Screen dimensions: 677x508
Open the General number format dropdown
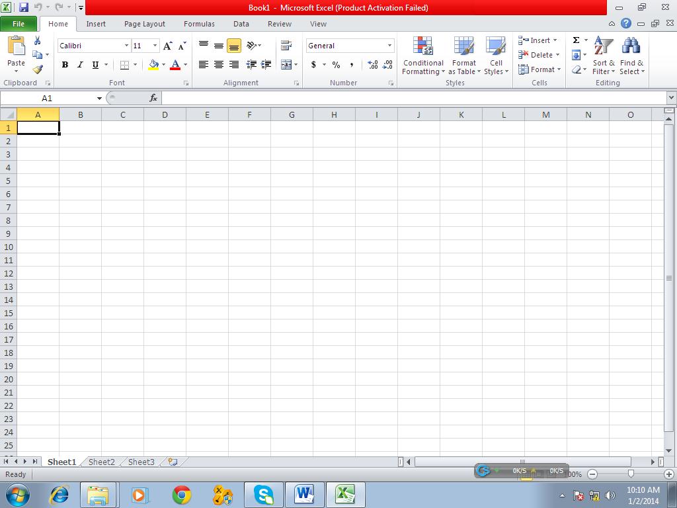pyautogui.click(x=389, y=46)
